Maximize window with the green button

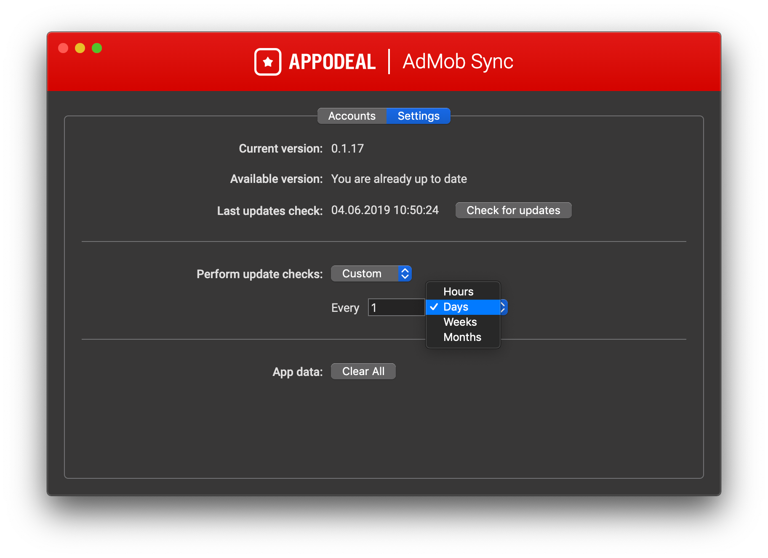click(x=97, y=48)
